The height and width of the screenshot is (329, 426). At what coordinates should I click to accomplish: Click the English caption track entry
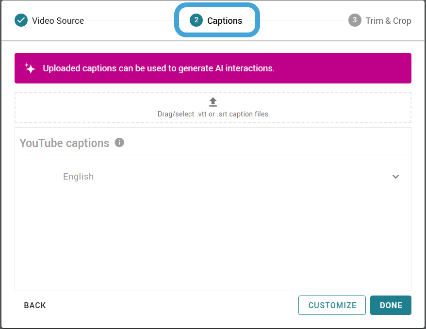click(78, 177)
